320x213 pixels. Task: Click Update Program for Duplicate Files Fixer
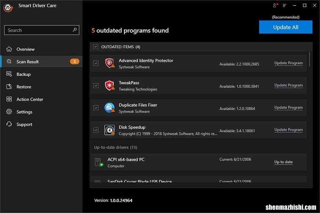[x=288, y=107]
